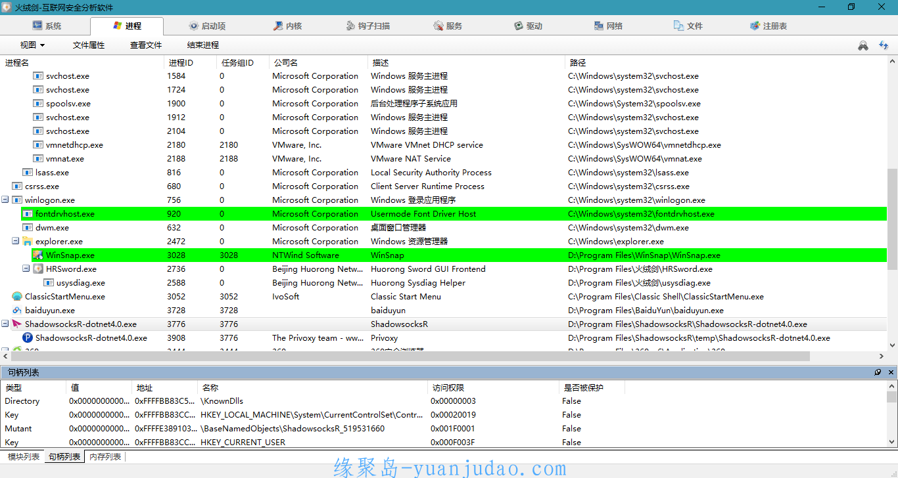Click the spoolsv.exe process icon
Viewport: 898px width, 478px height.
click(x=38, y=103)
